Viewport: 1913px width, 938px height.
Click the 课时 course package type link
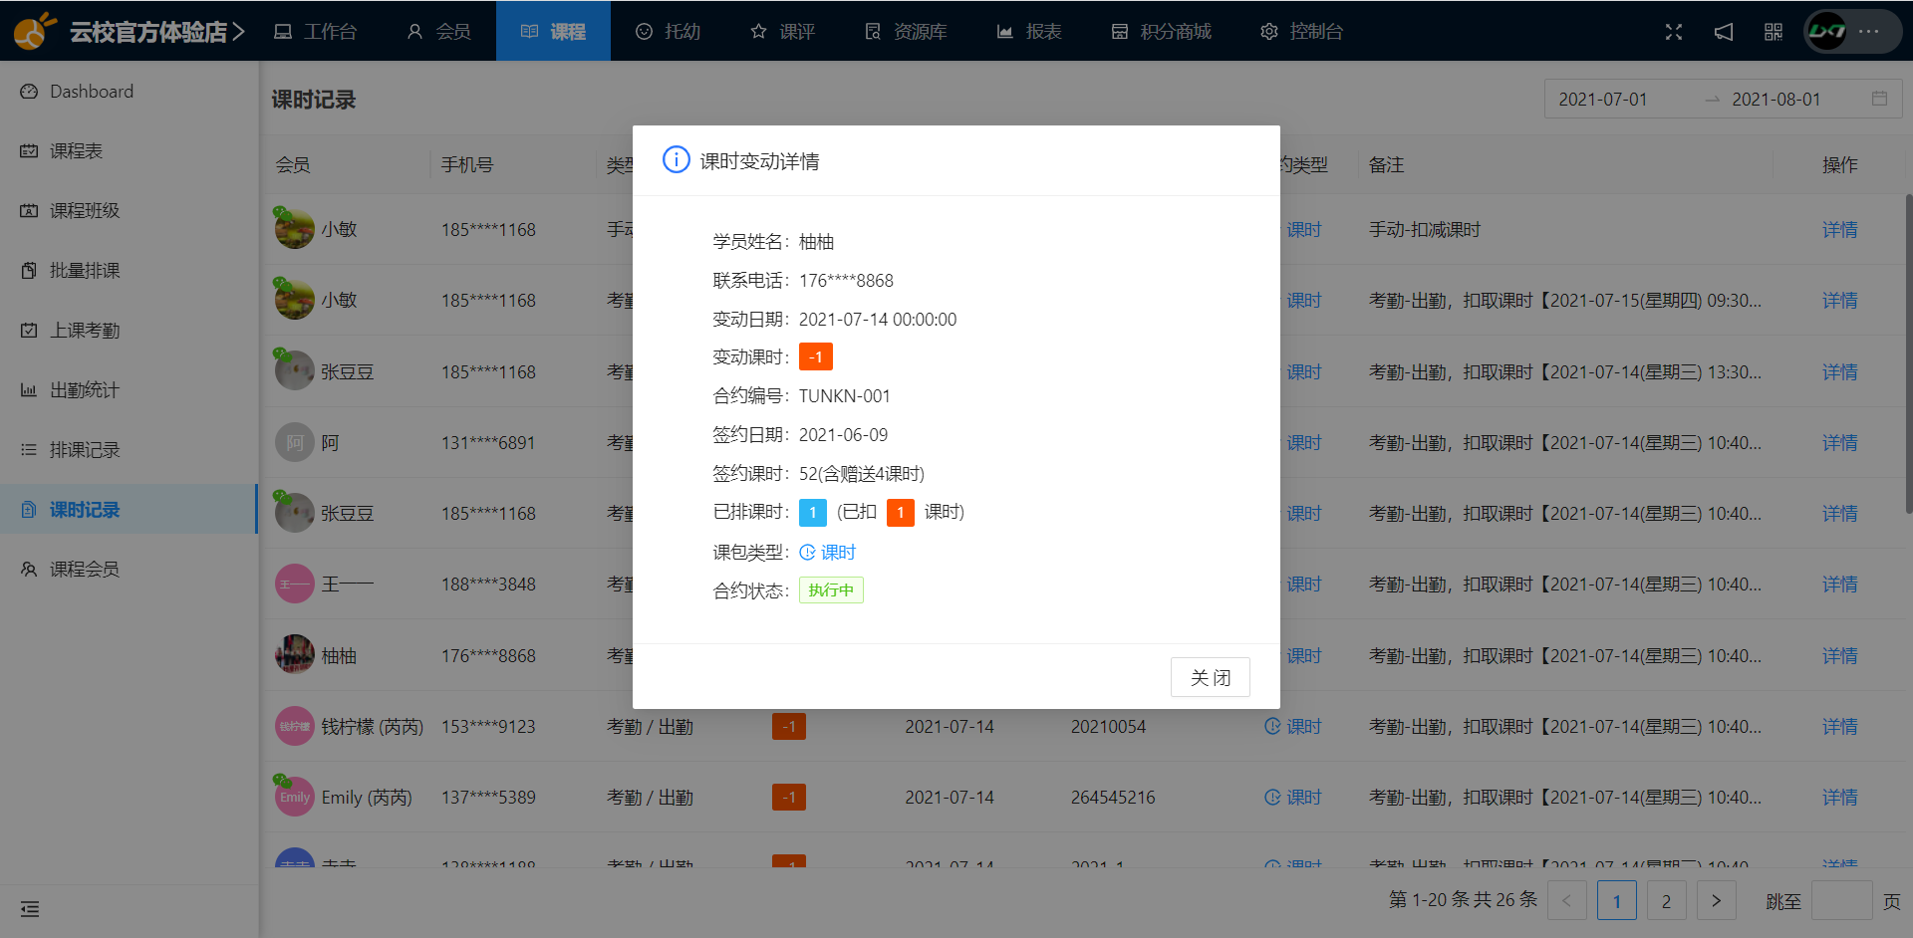tap(828, 552)
